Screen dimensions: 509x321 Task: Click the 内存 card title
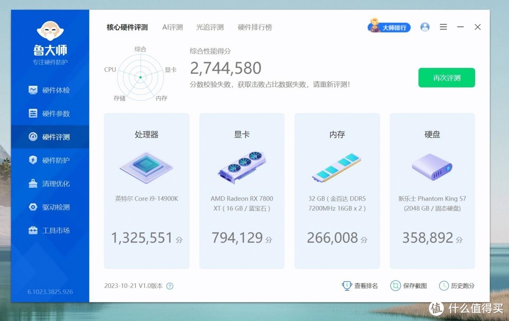point(337,134)
